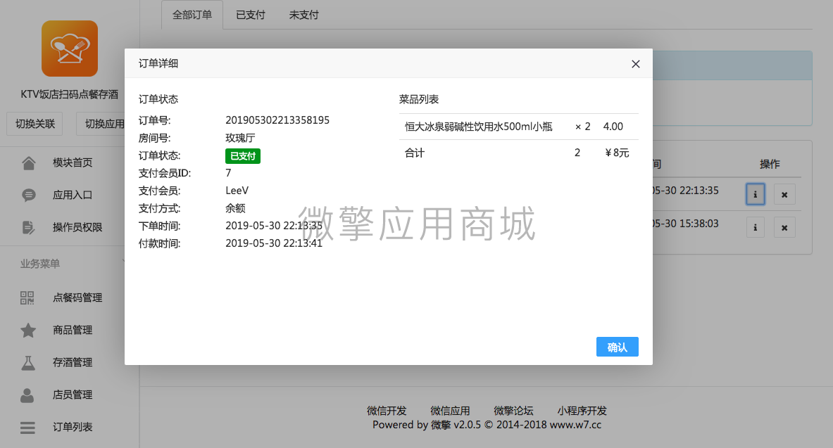833x448 pixels.
Task: Click the star icon beside 商品管理
Action: 28,330
